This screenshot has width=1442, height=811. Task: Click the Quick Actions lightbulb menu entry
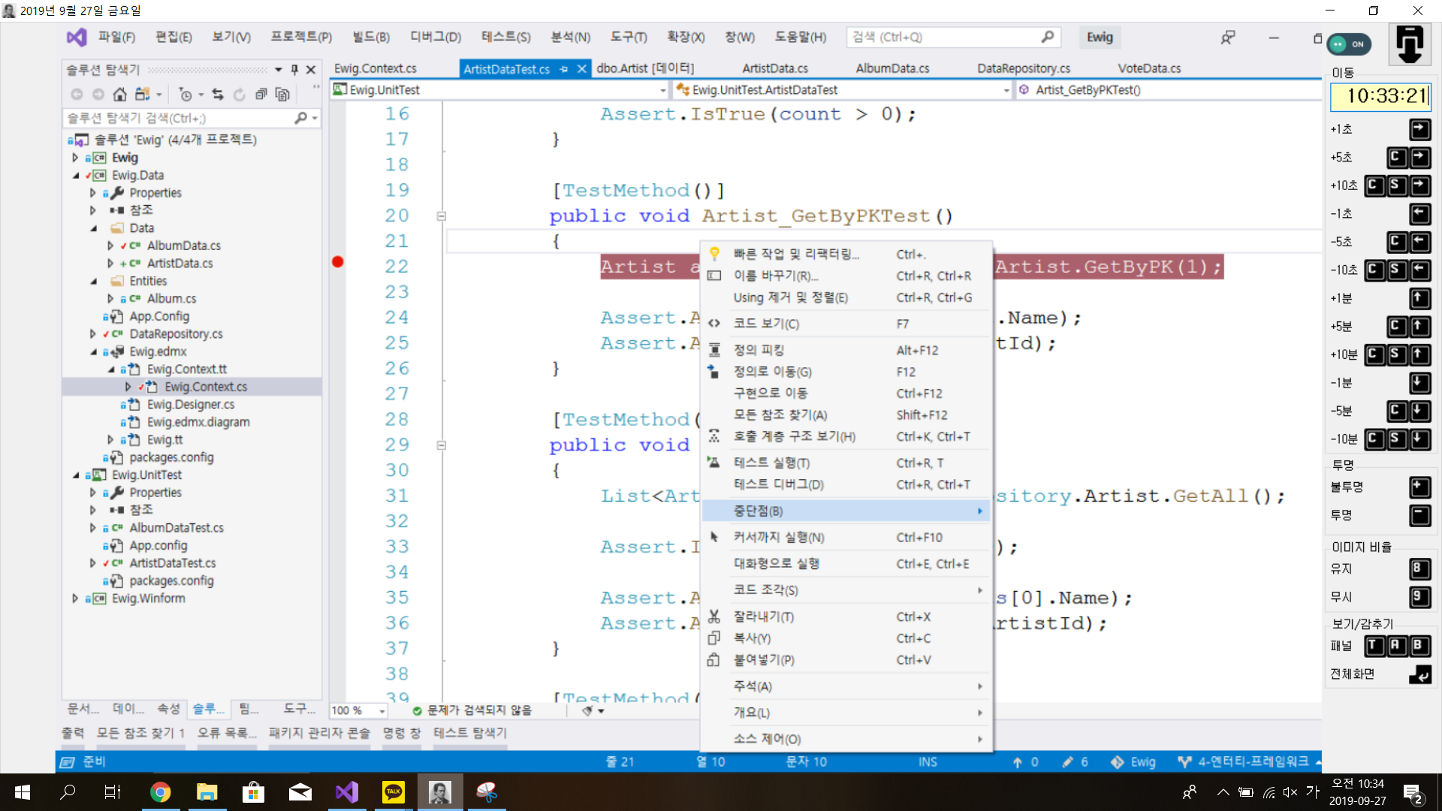796,255
